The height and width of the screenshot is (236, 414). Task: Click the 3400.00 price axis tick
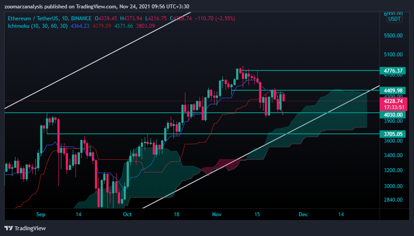pos(393,155)
